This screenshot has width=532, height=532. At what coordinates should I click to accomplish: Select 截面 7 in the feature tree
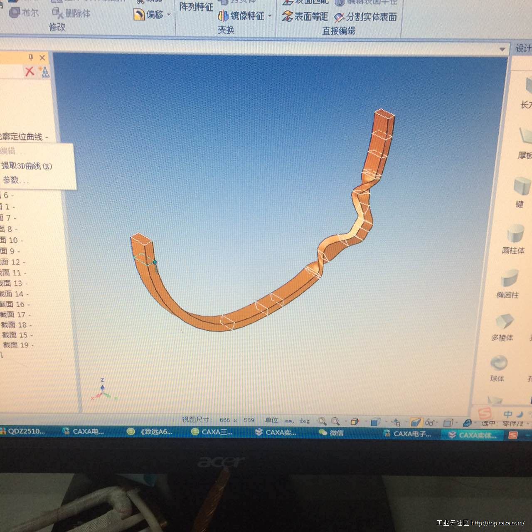click(8, 218)
